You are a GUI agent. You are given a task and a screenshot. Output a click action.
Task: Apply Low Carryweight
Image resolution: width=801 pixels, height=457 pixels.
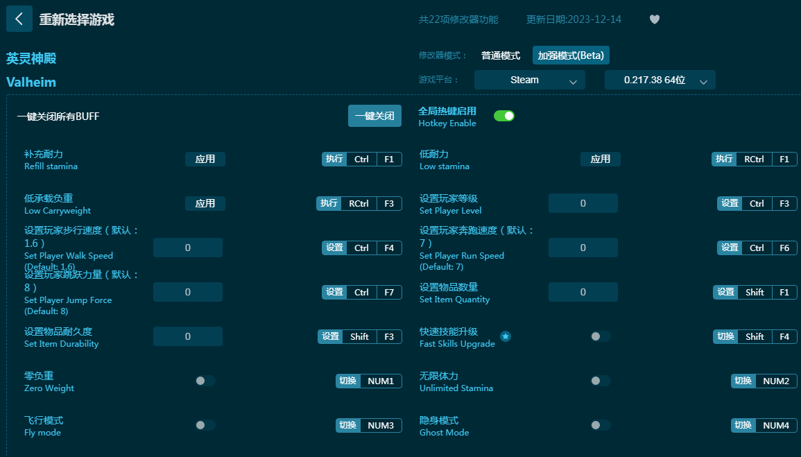click(x=205, y=203)
